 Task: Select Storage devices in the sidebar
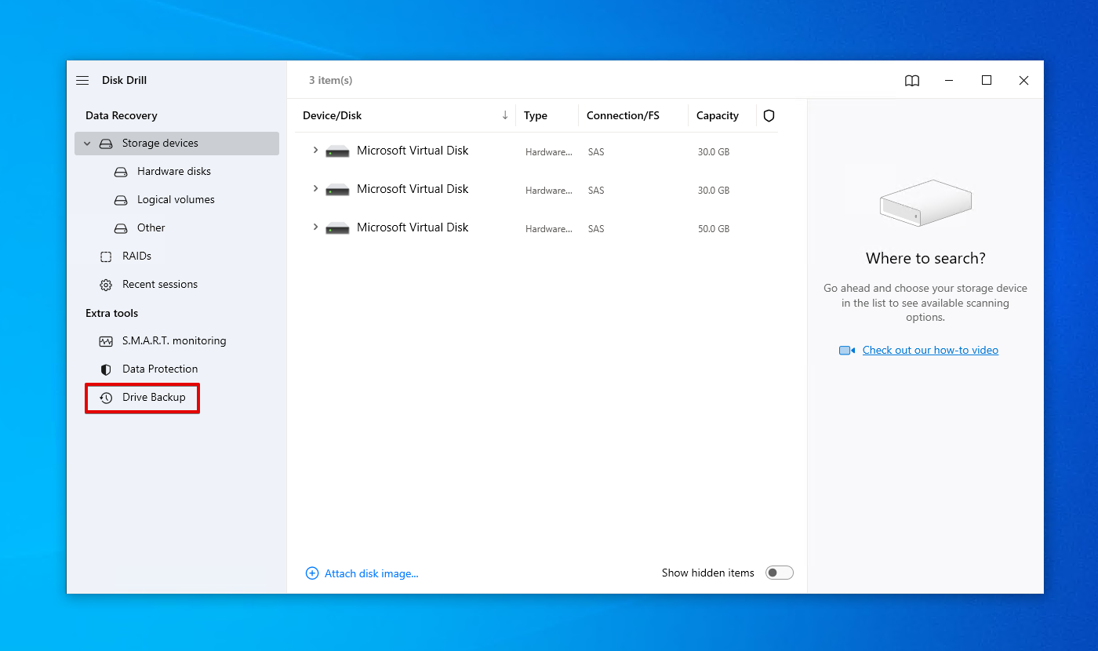click(176, 144)
